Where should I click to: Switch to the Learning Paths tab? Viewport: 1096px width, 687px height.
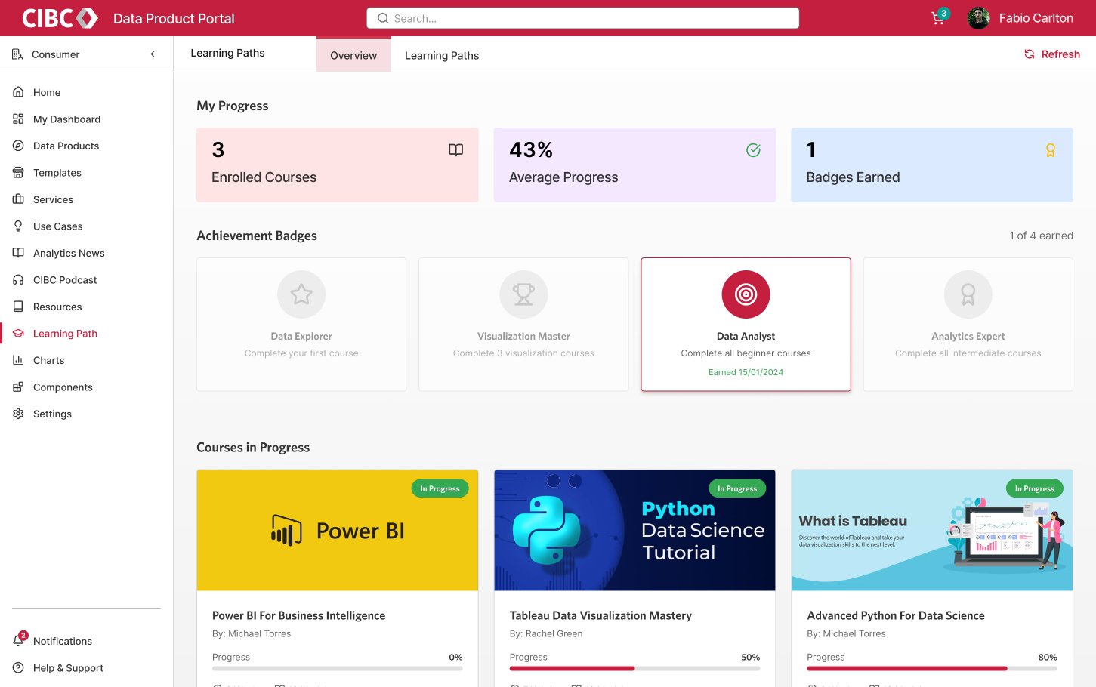tap(442, 55)
